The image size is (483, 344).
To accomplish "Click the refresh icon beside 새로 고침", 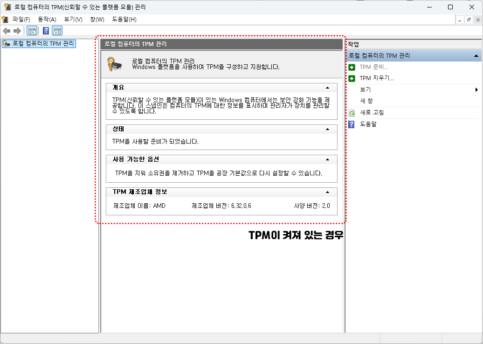I will click(352, 113).
